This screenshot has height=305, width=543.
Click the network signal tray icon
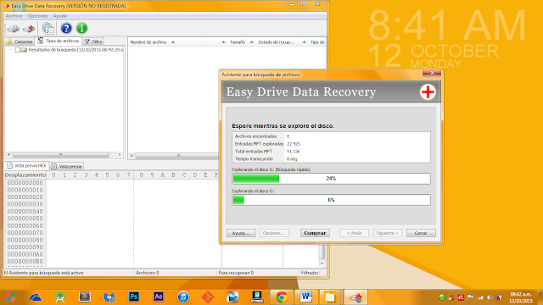(480, 297)
